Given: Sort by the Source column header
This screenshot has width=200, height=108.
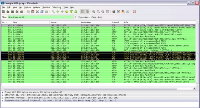Looking at the screenshot, I should 65,22.
